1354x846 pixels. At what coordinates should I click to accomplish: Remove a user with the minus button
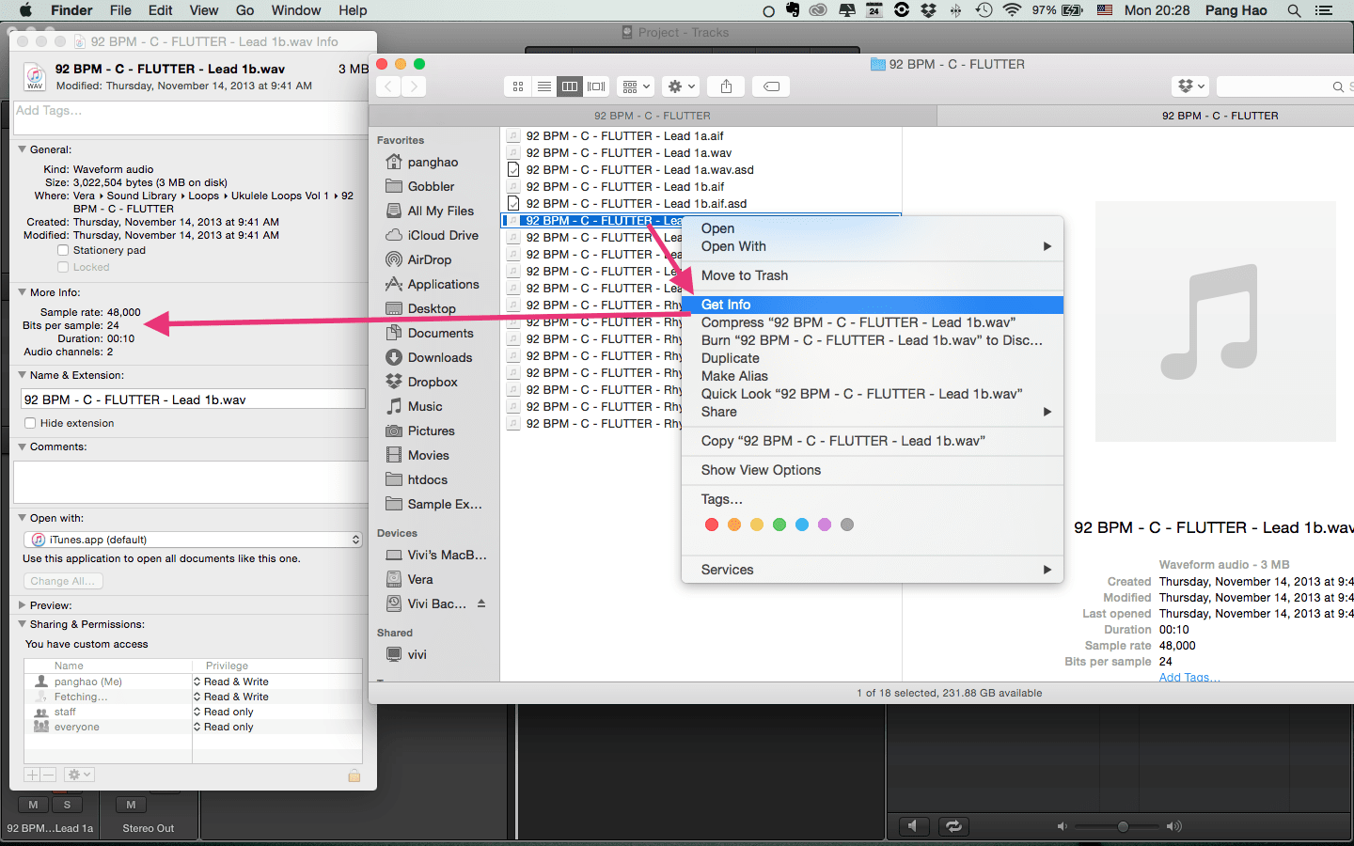pyautogui.click(x=48, y=775)
